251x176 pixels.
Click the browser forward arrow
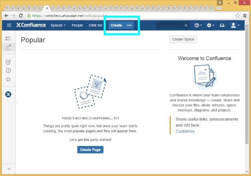14,16
